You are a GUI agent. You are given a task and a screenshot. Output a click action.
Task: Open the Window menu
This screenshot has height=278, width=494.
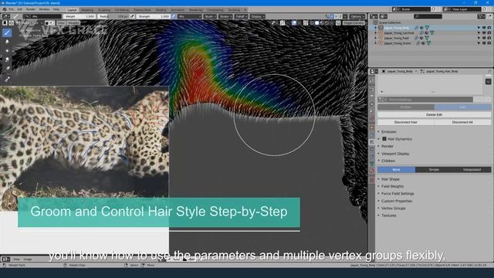(44, 9)
